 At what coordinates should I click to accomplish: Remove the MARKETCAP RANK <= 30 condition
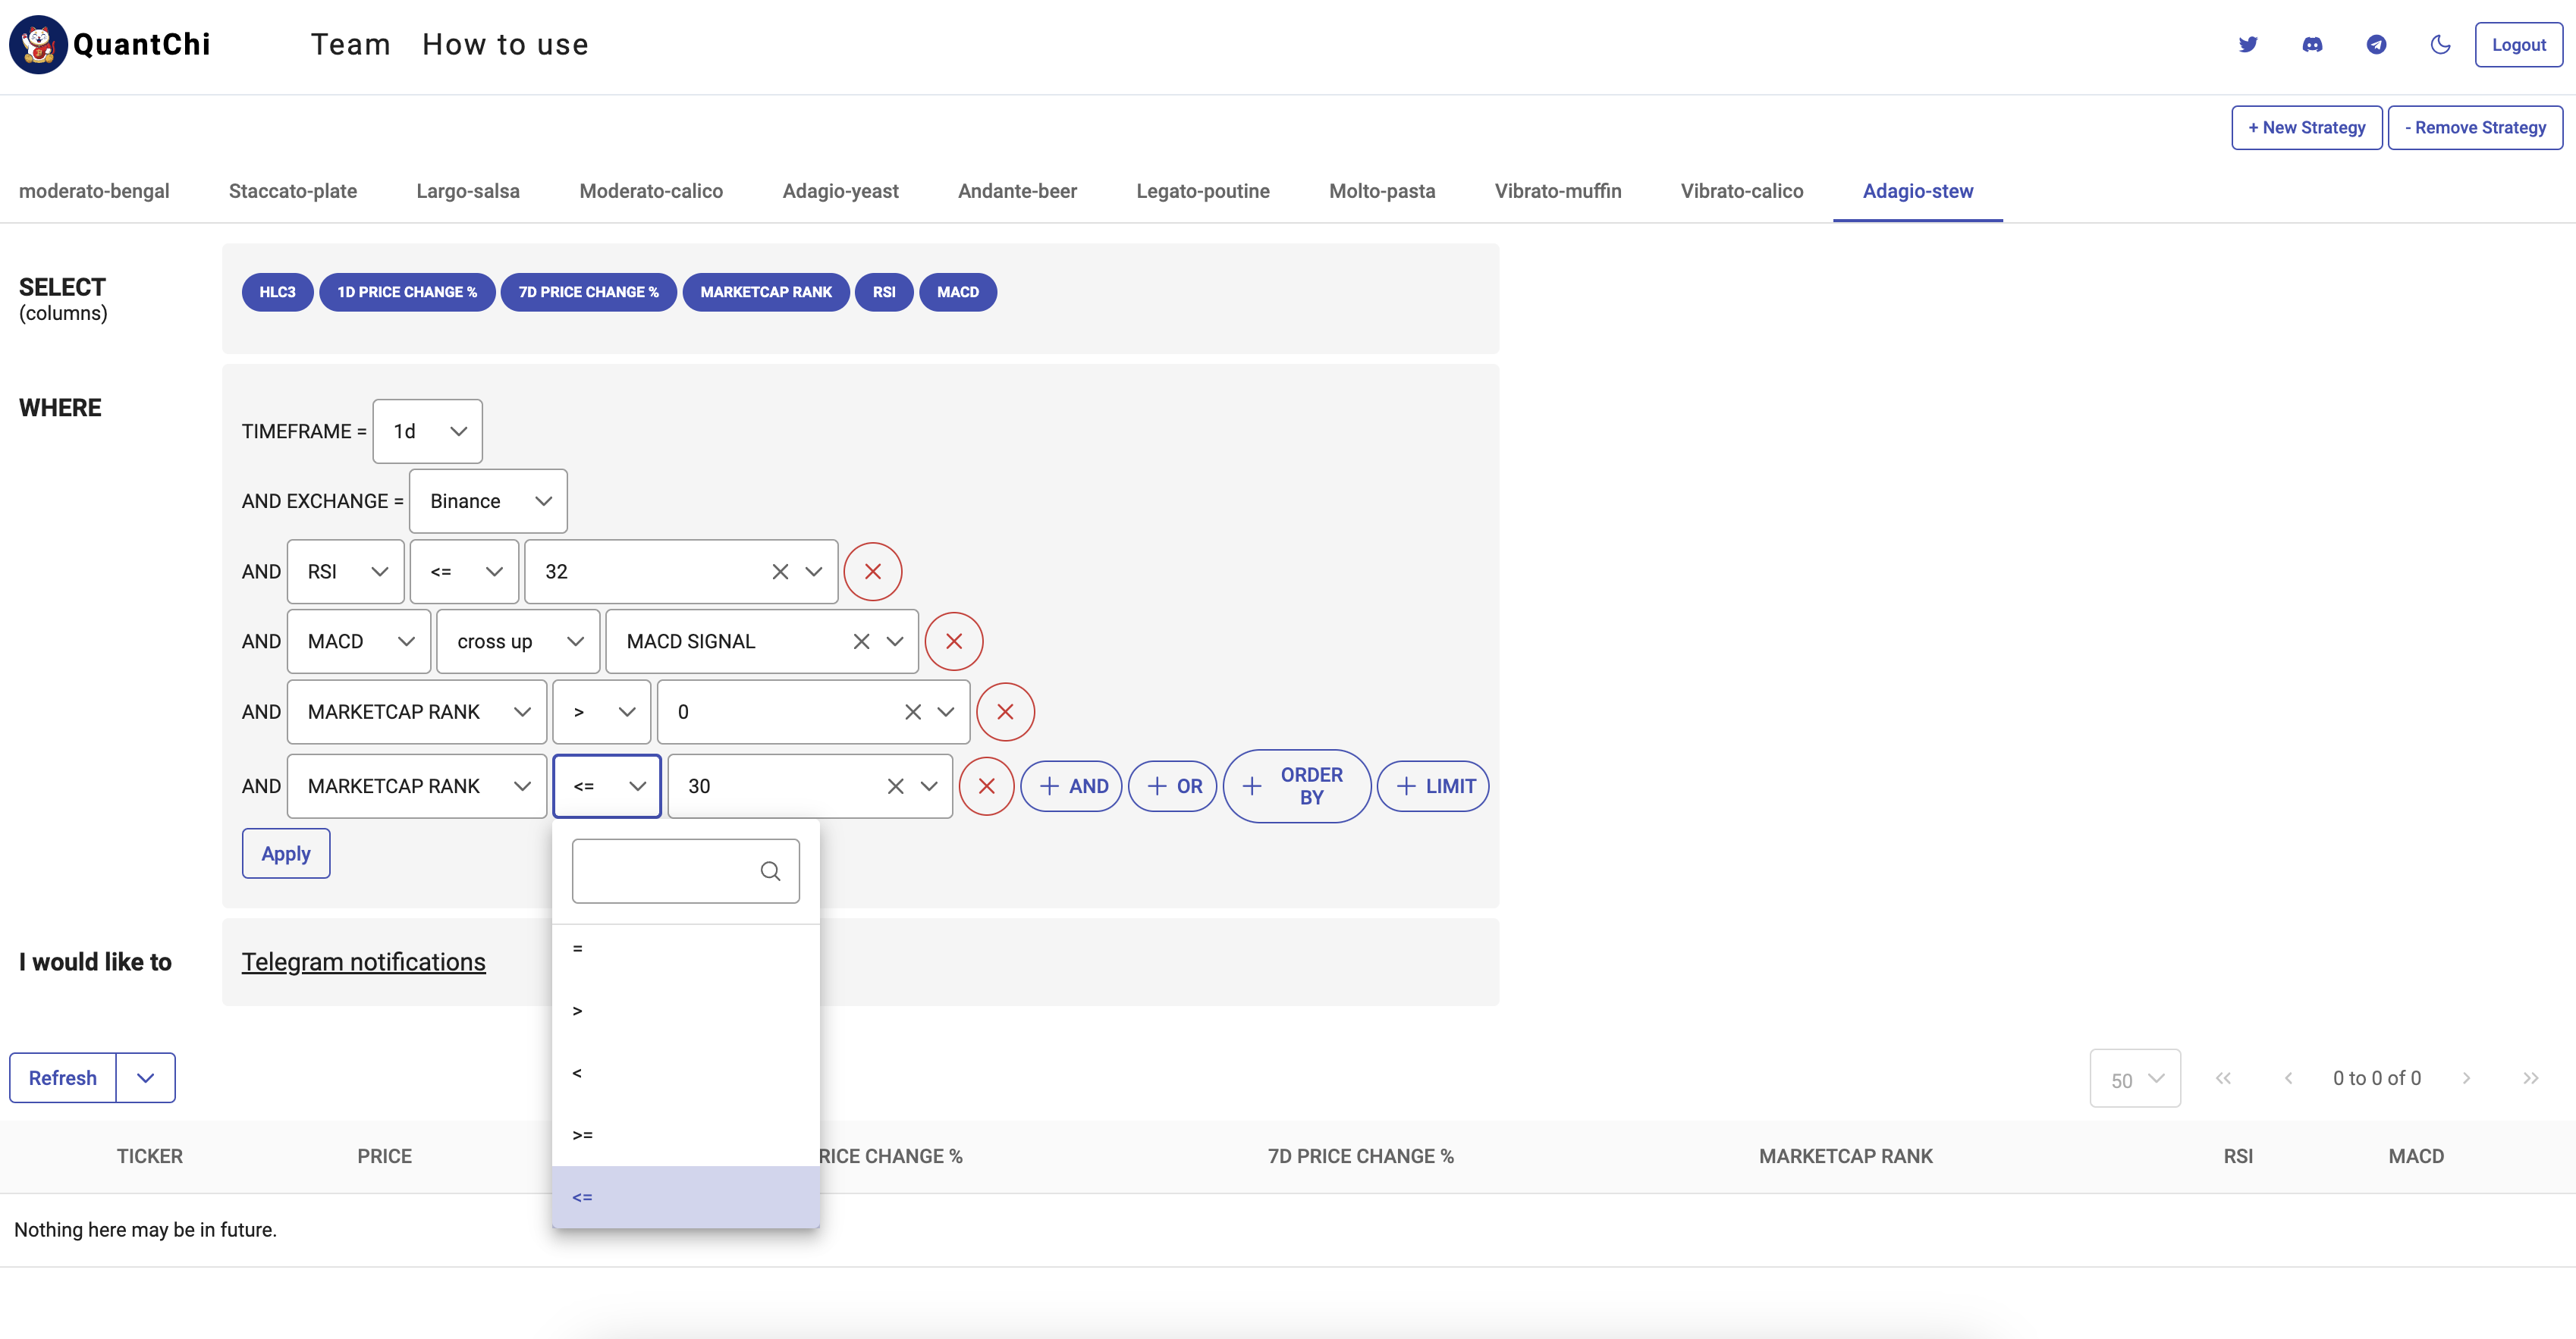(987, 786)
